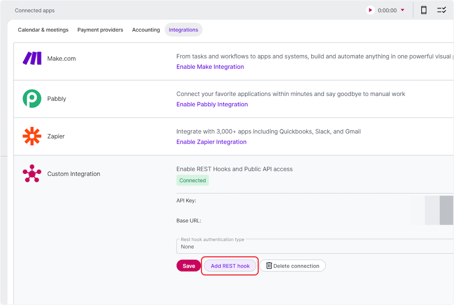
Task: Start the timer play button
Action: click(370, 10)
